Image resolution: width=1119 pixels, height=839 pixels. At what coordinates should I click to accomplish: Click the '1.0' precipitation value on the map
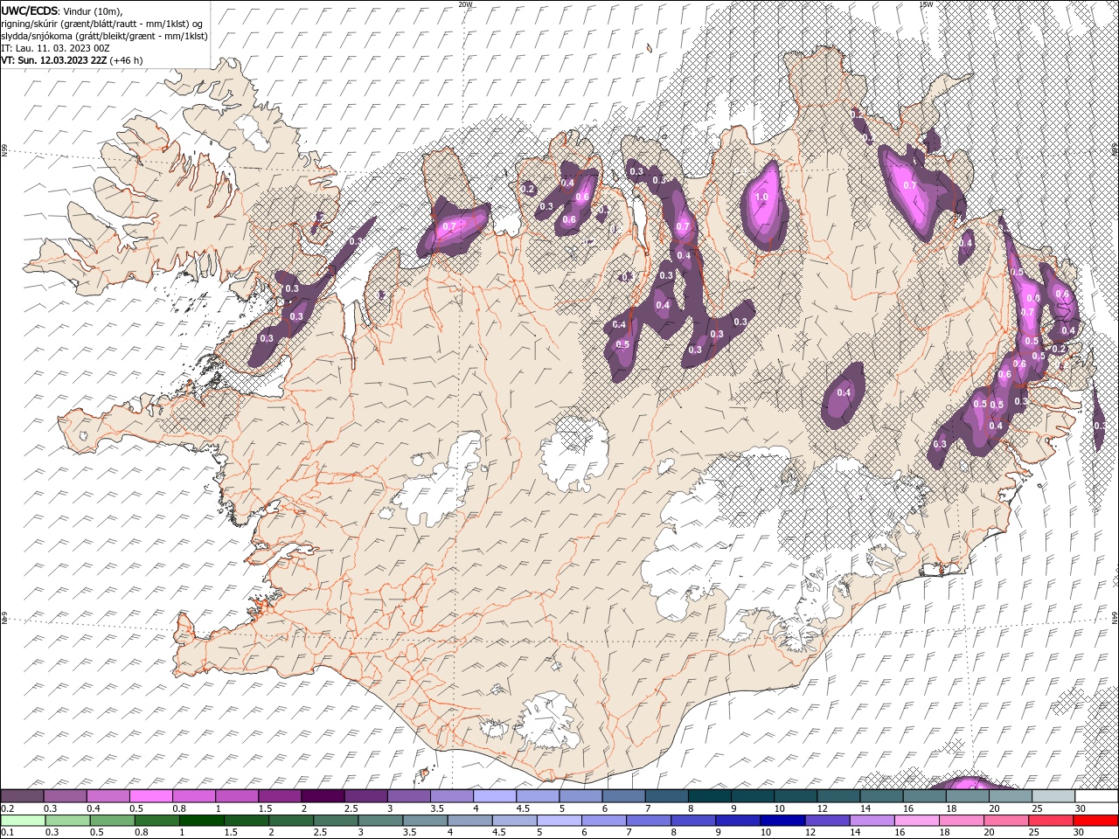click(761, 198)
